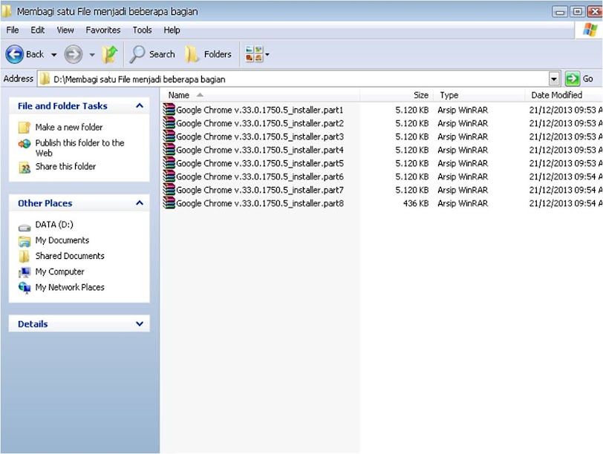Open the Favorites menu
The height and width of the screenshot is (454, 603).
coord(103,30)
